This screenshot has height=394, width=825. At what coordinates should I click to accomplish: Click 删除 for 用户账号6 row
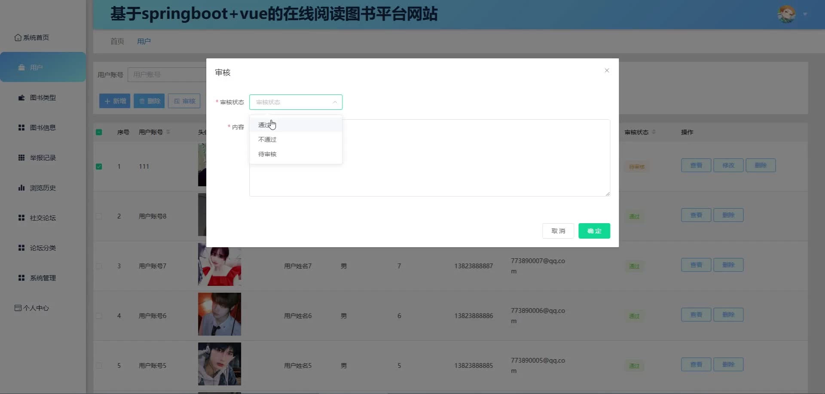(x=728, y=315)
